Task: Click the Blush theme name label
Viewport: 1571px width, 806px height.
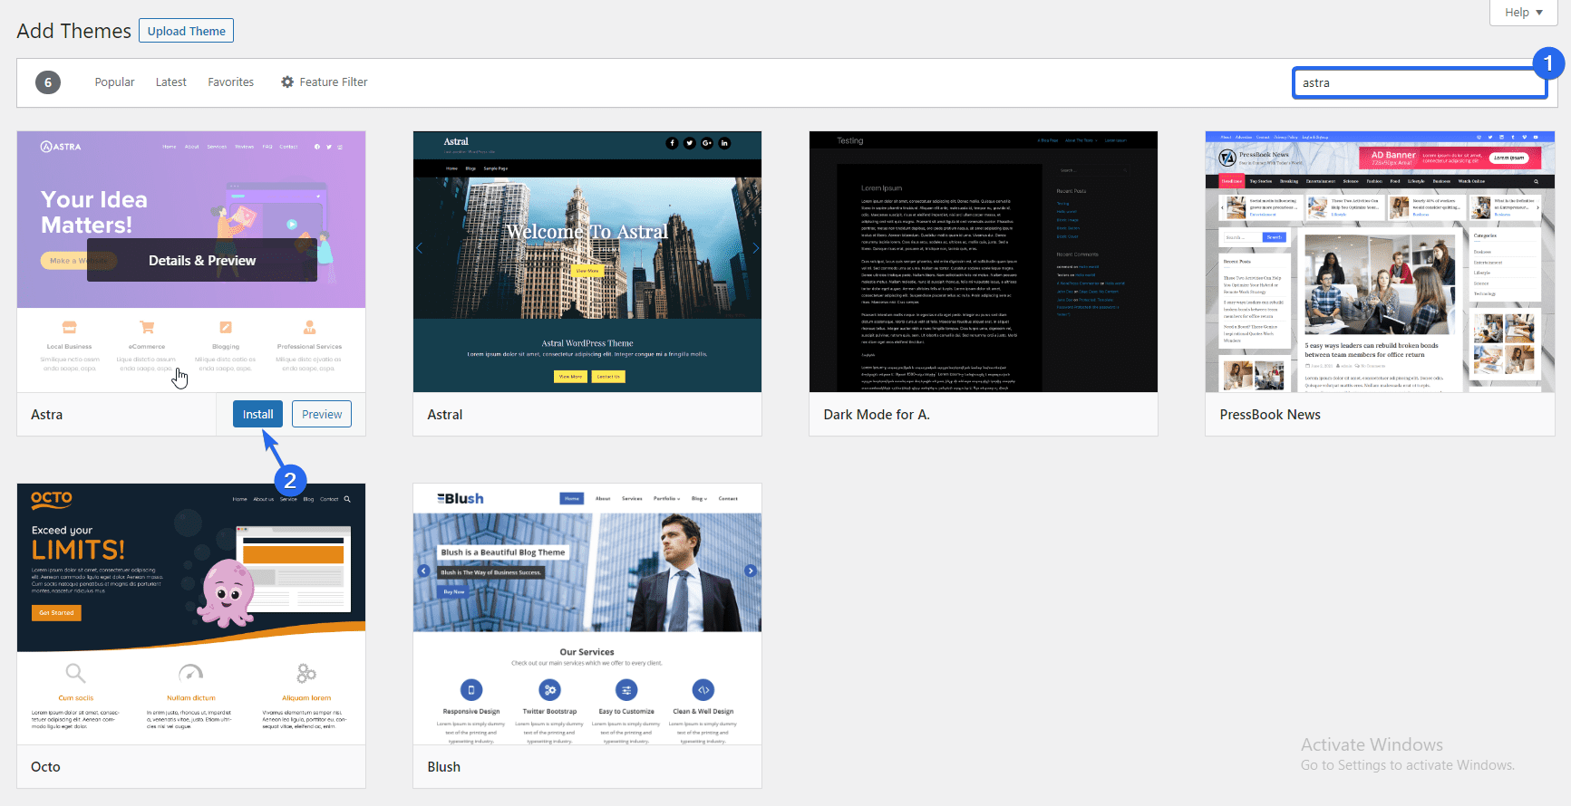Action: (444, 767)
